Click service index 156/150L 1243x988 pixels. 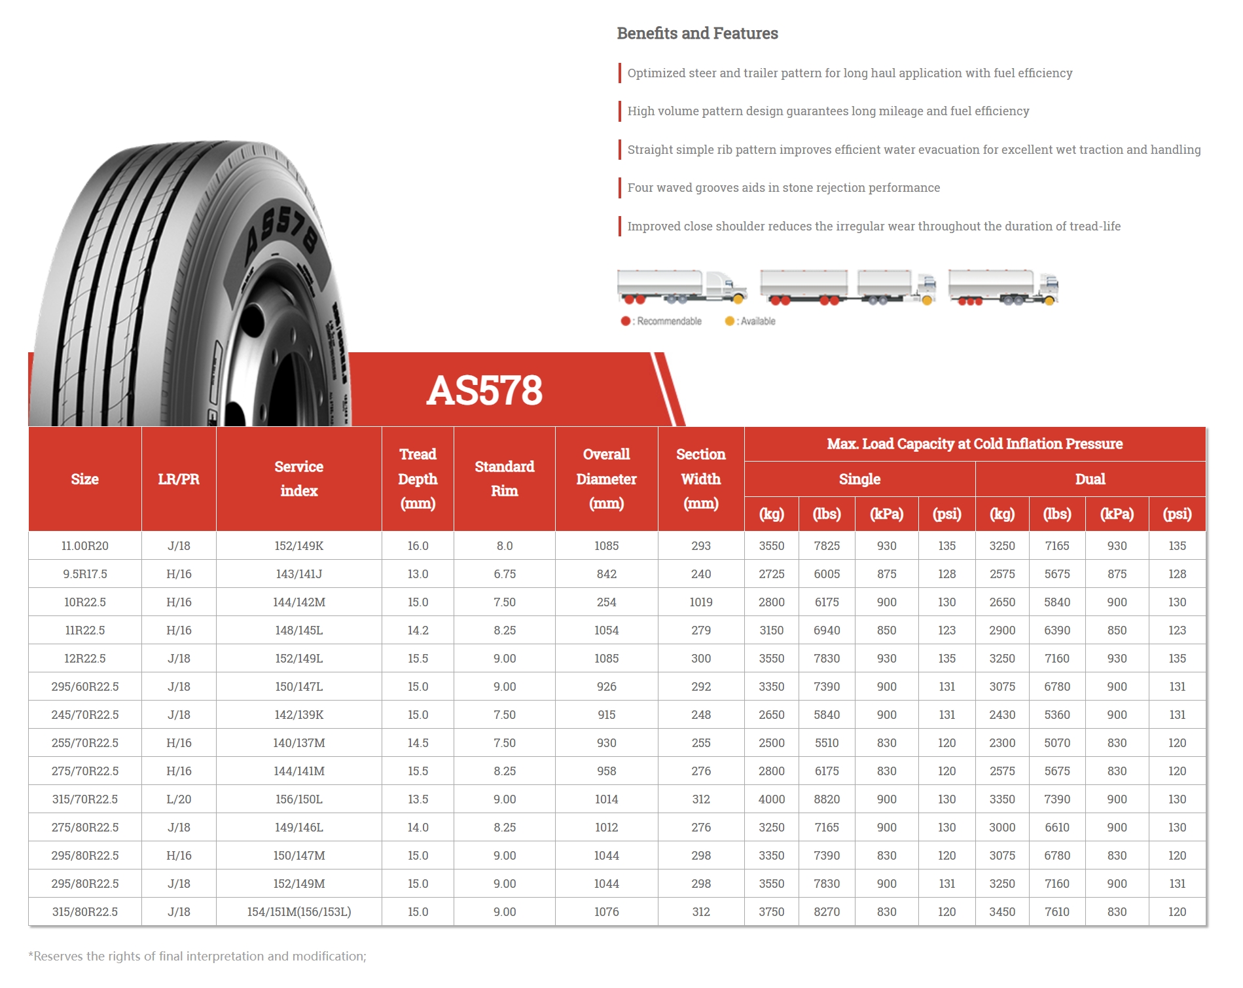299,799
